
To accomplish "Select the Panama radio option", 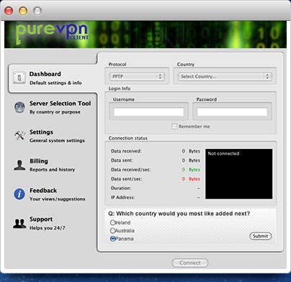I will click(x=112, y=239).
